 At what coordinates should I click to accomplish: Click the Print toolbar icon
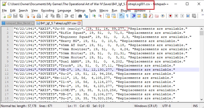(39, 16)
